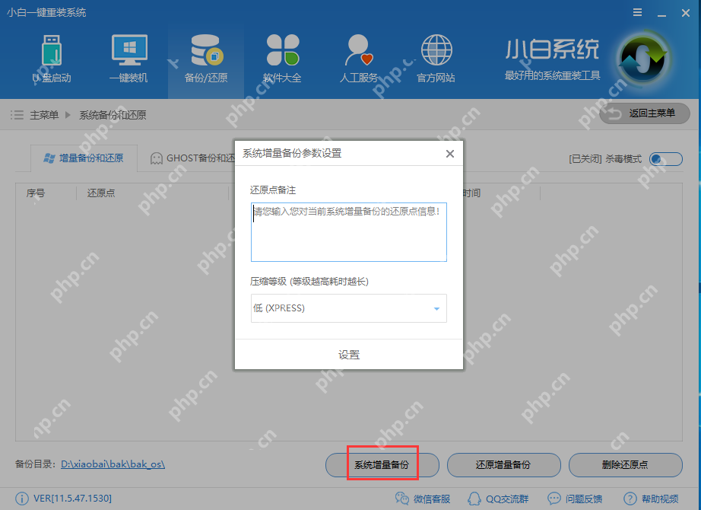Open the hamburger menu in title bar
Image resolution: width=701 pixels, height=510 pixels.
(638, 12)
